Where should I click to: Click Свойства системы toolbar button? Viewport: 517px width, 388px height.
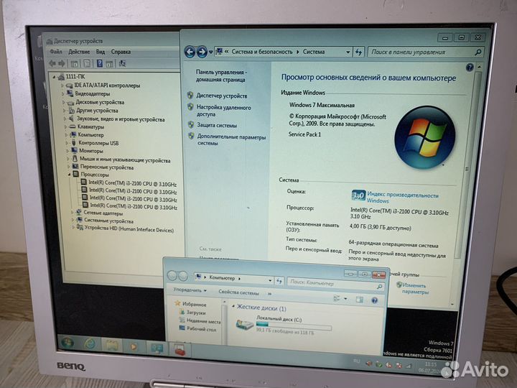pos(238,292)
